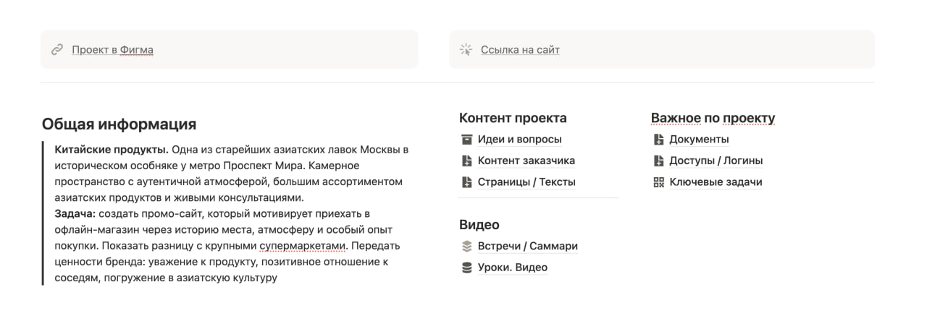Open the Идеи и вопросы page

(x=519, y=140)
